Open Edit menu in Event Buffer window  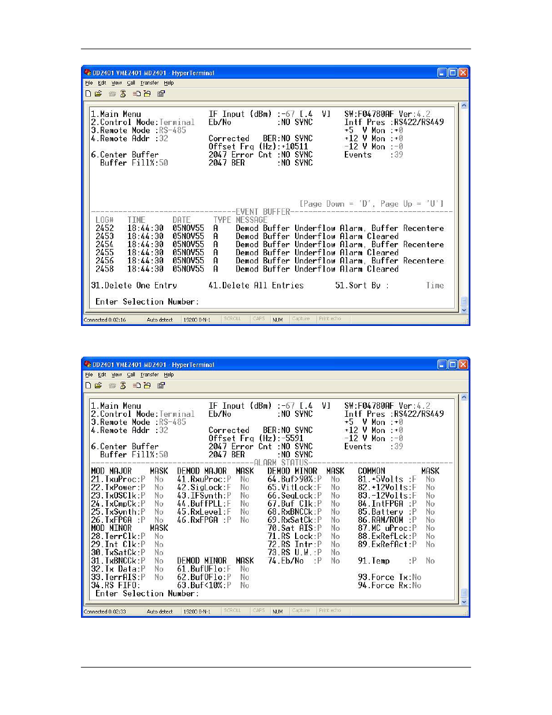coord(102,83)
